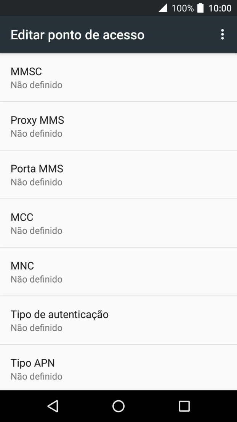Tap the clock showing 10:00
Image resolution: width=237 pixels, height=422 pixels.
[219, 8]
